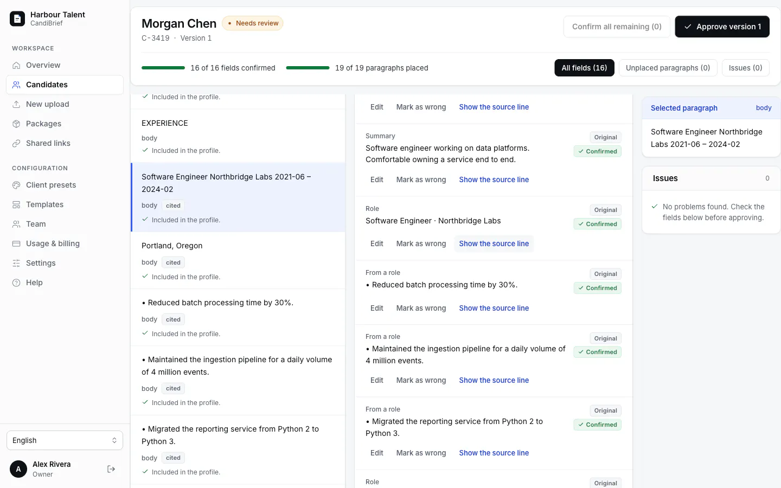Show the source line for Summary field

tap(494, 179)
